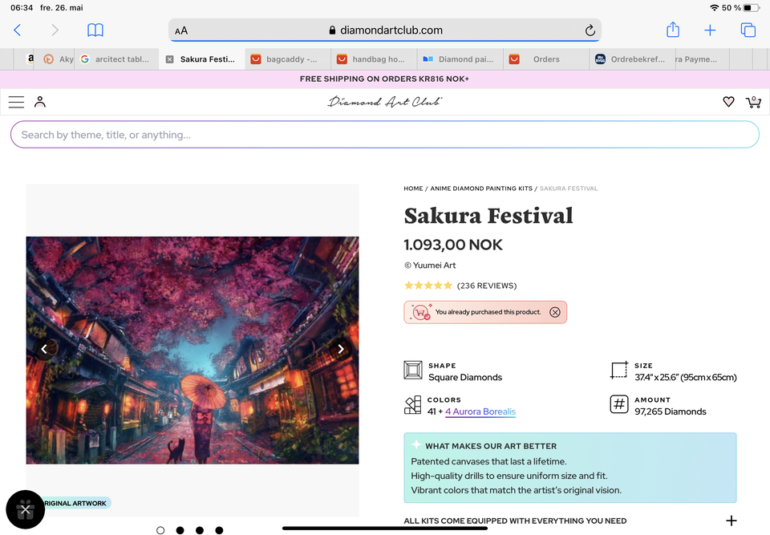Select the second carousel dot
Image resolution: width=770 pixels, height=535 pixels.
[180, 530]
